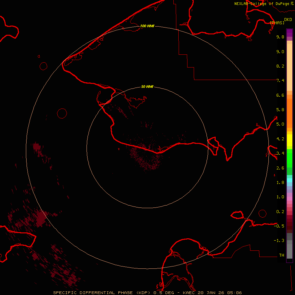Image resolution: width=295 pixels, height=295 pixels.
Task: Click the TH label on the legend
Action: (281, 255)
